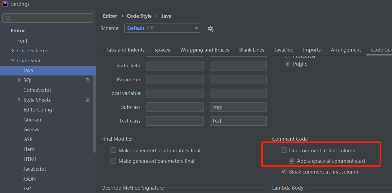Viewport: 392px width, 193px height.
Task: Switch to the Spaces tab
Action: click(162, 50)
